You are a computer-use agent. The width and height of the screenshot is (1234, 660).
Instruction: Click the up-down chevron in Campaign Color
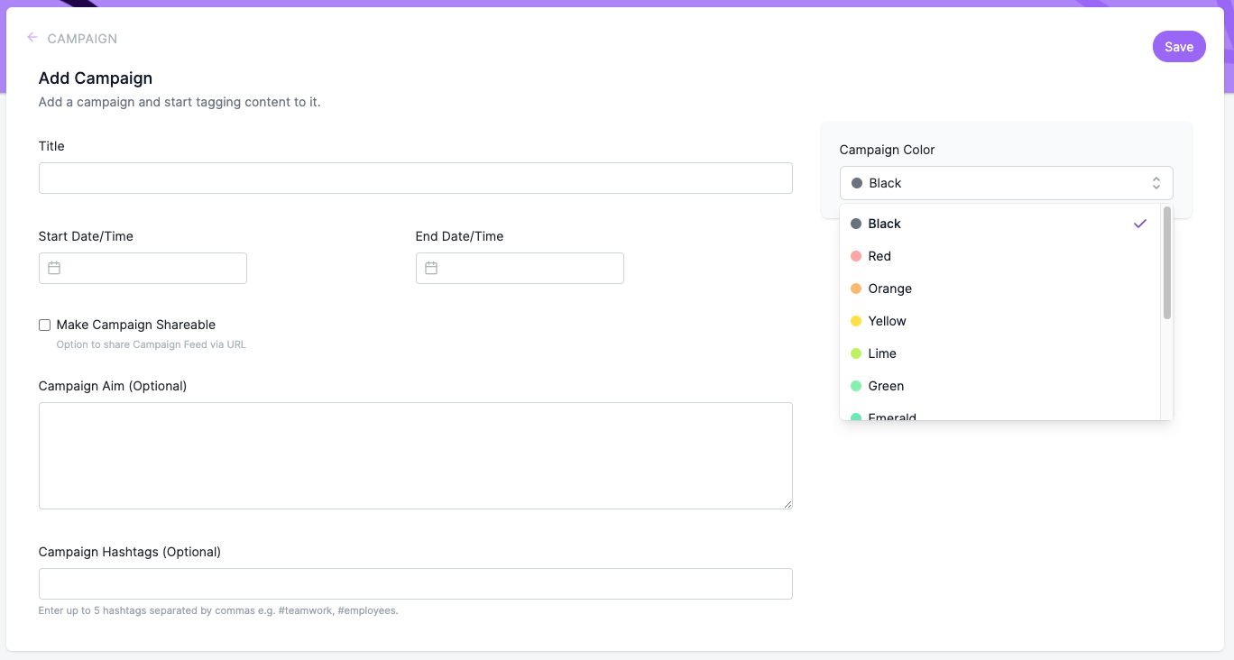click(x=1156, y=183)
